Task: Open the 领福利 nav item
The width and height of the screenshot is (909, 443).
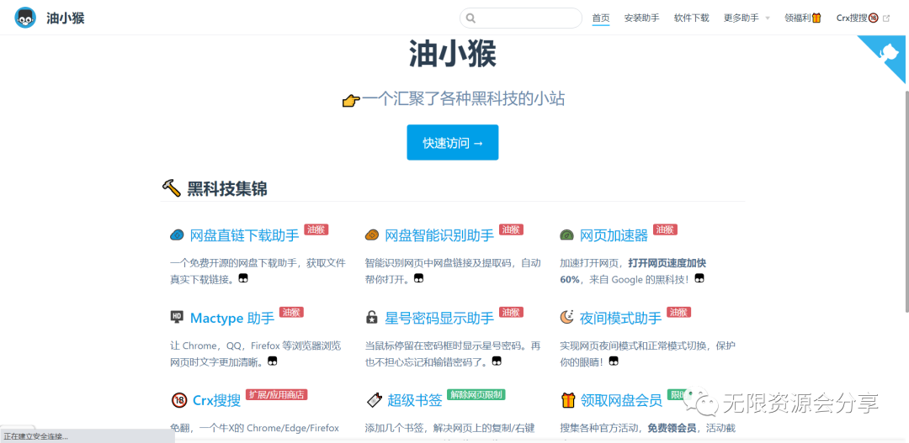Action: tap(803, 18)
